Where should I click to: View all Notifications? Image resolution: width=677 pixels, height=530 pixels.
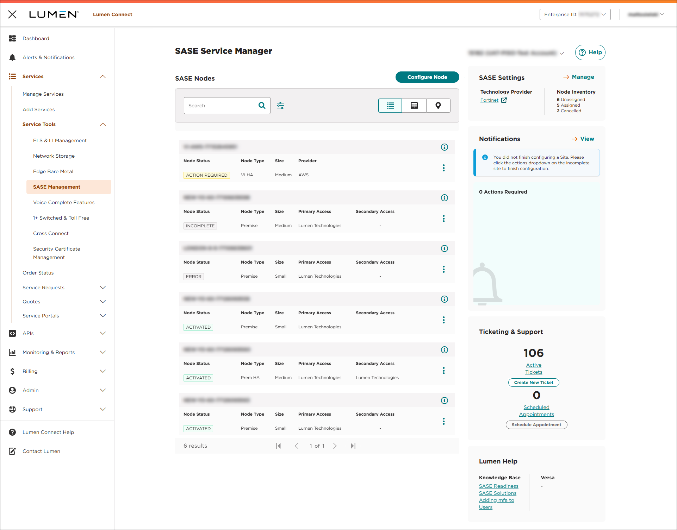pos(583,139)
